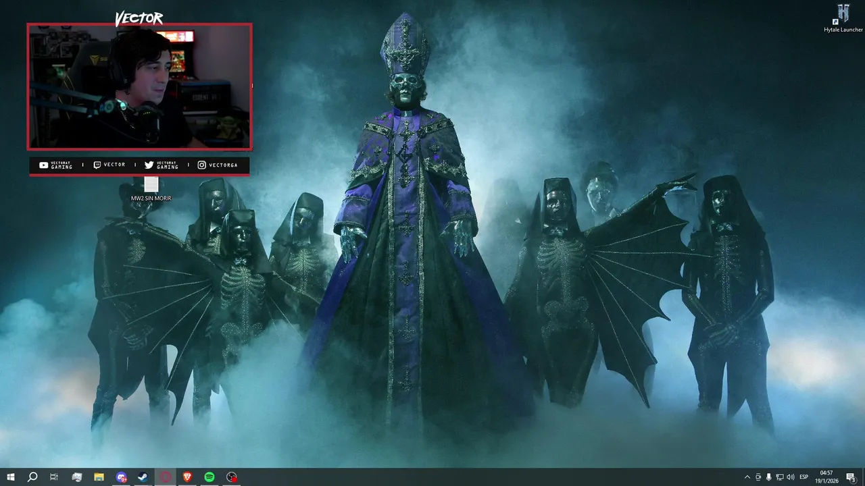Open File Explorer from the taskbar
Image resolution: width=865 pixels, height=486 pixels.
tap(99, 477)
